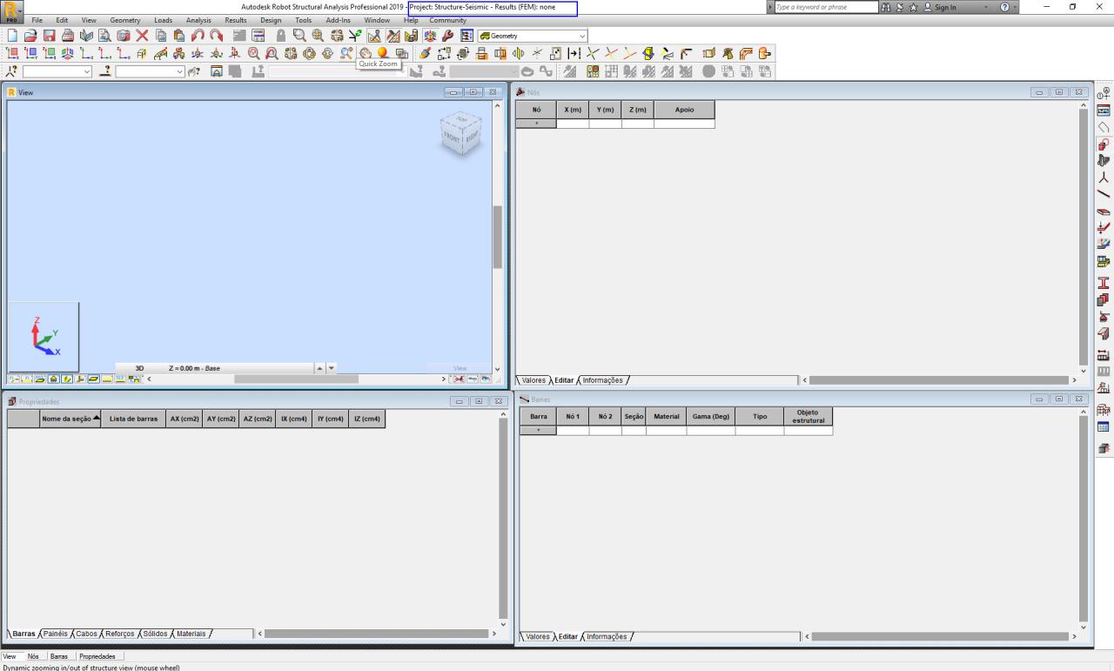This screenshot has width=1114, height=671.
Task: Click the Propriedades horizontal scrollbar
Action: coord(377,634)
